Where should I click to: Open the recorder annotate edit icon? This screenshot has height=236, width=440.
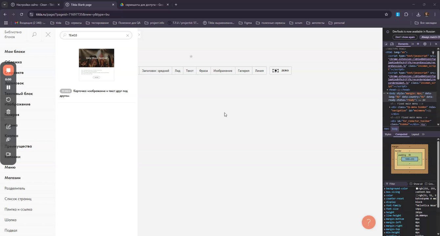[8, 127]
